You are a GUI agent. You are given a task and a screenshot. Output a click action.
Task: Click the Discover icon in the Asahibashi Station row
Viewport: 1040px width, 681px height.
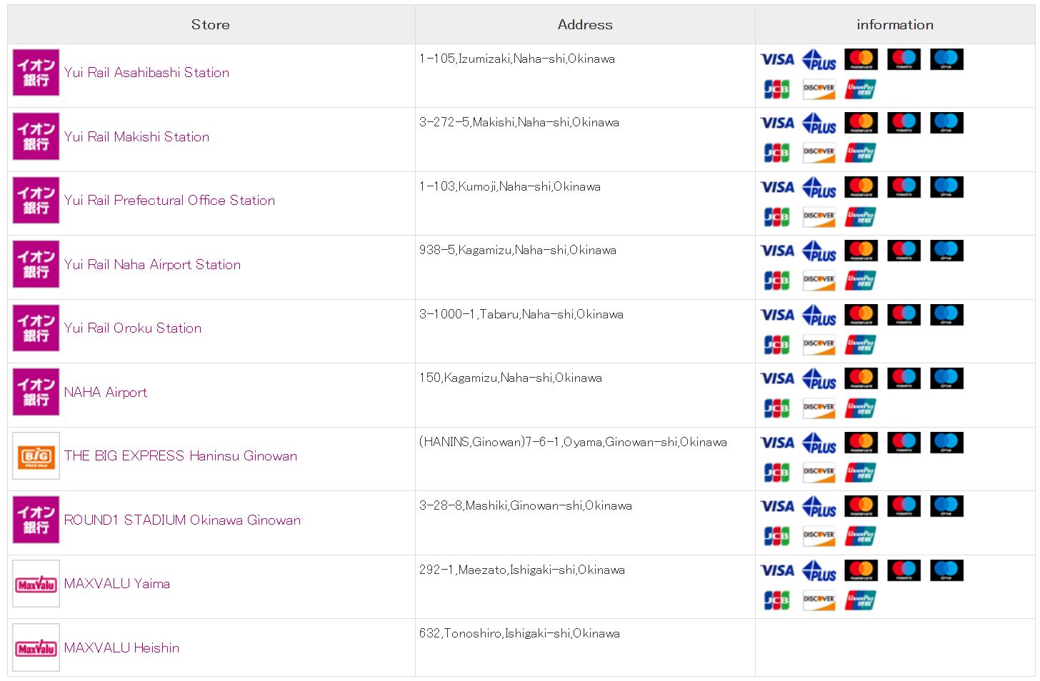[x=819, y=89]
